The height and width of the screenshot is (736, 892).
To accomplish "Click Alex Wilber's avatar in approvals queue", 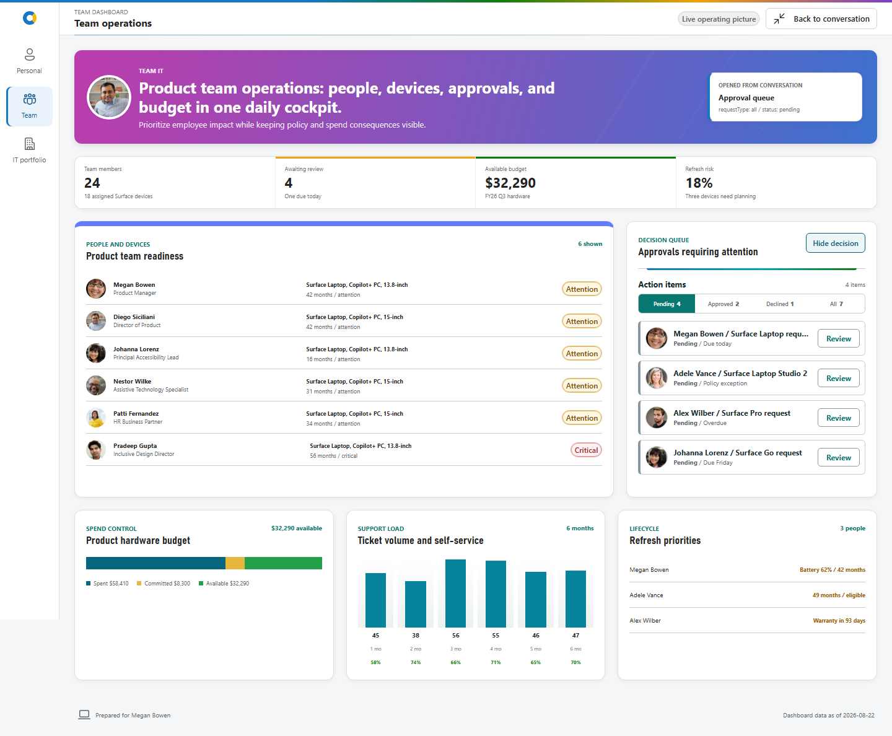I will coord(657,418).
